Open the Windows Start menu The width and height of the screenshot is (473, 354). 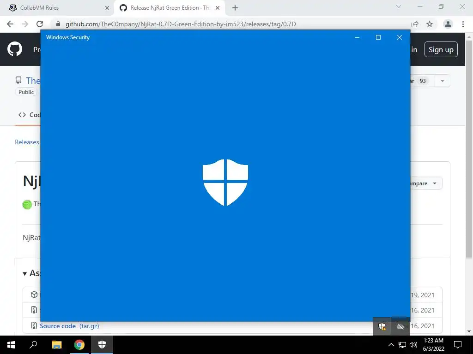(11, 345)
